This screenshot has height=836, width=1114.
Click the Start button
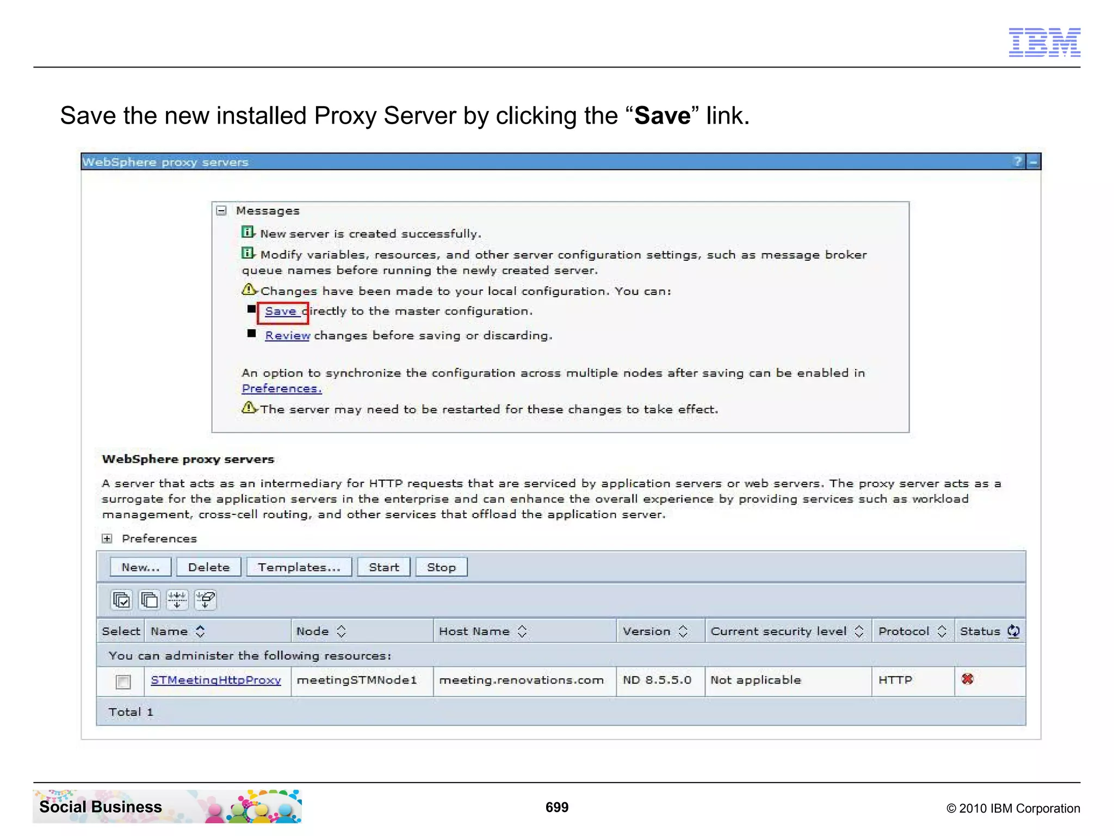click(383, 567)
